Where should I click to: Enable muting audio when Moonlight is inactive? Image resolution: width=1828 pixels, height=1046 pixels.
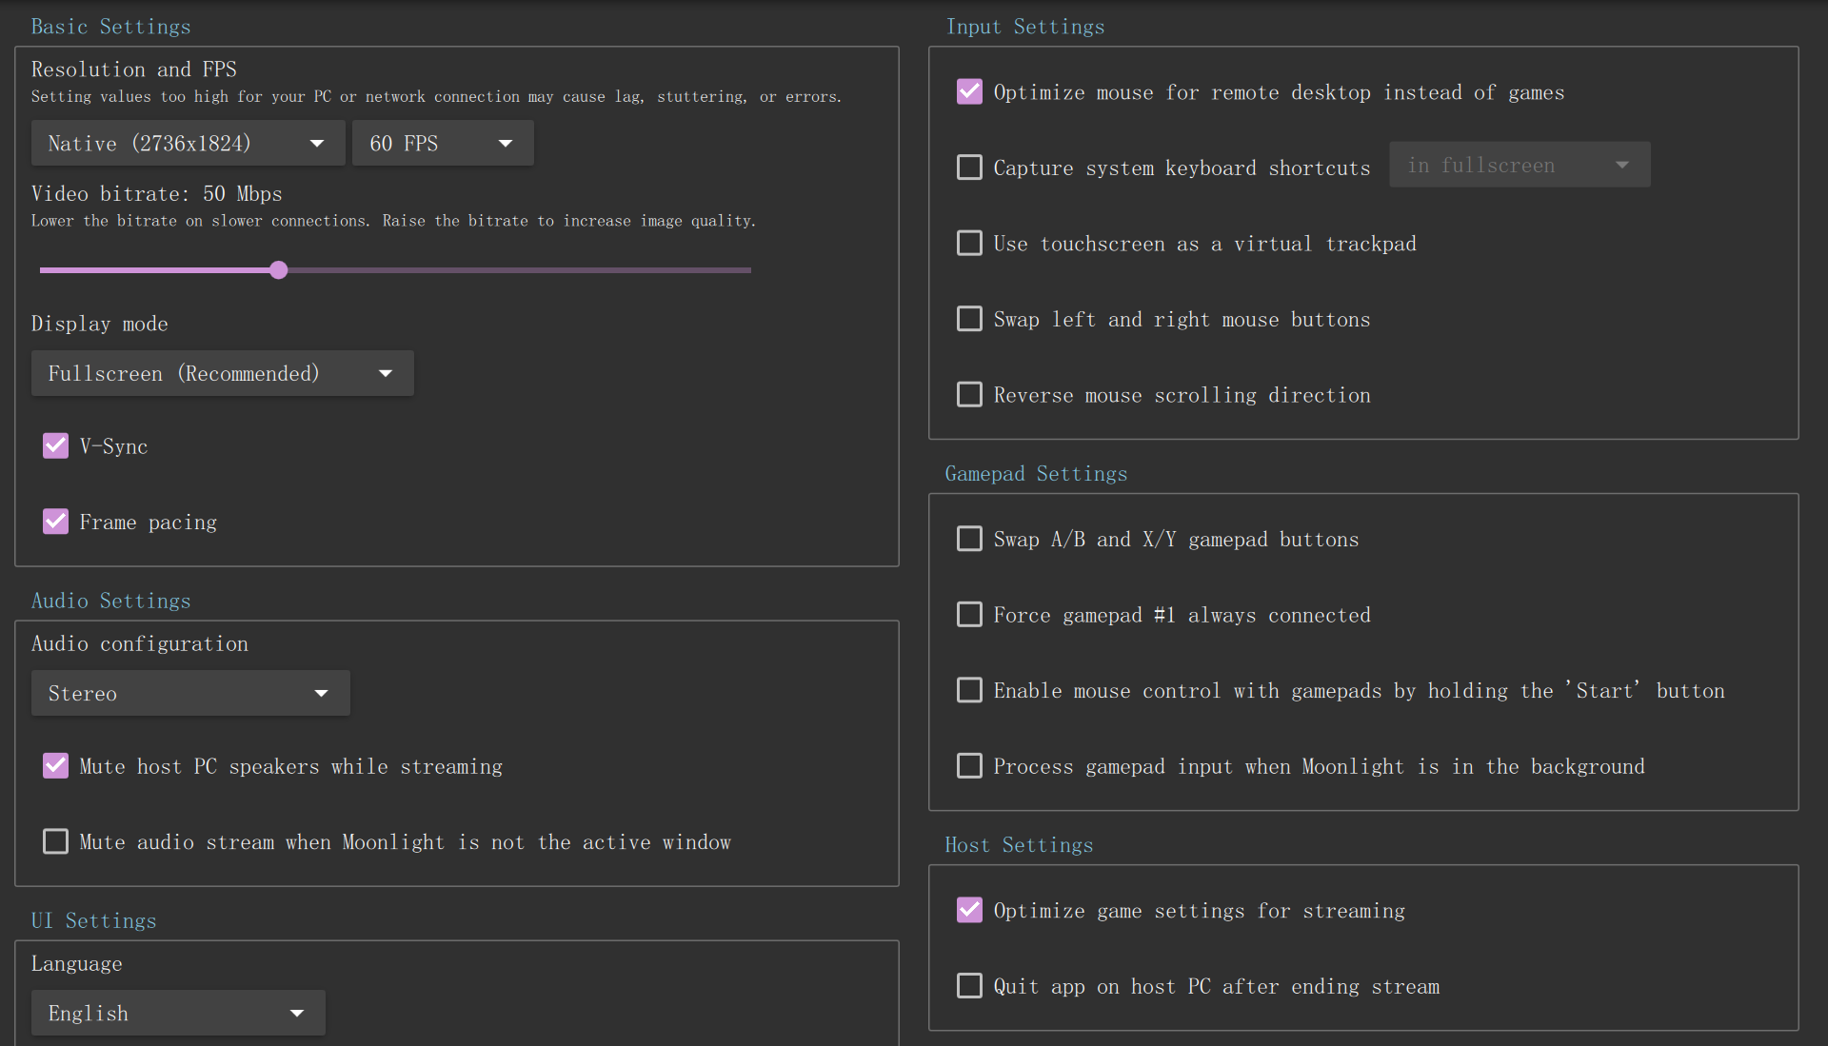click(55, 841)
